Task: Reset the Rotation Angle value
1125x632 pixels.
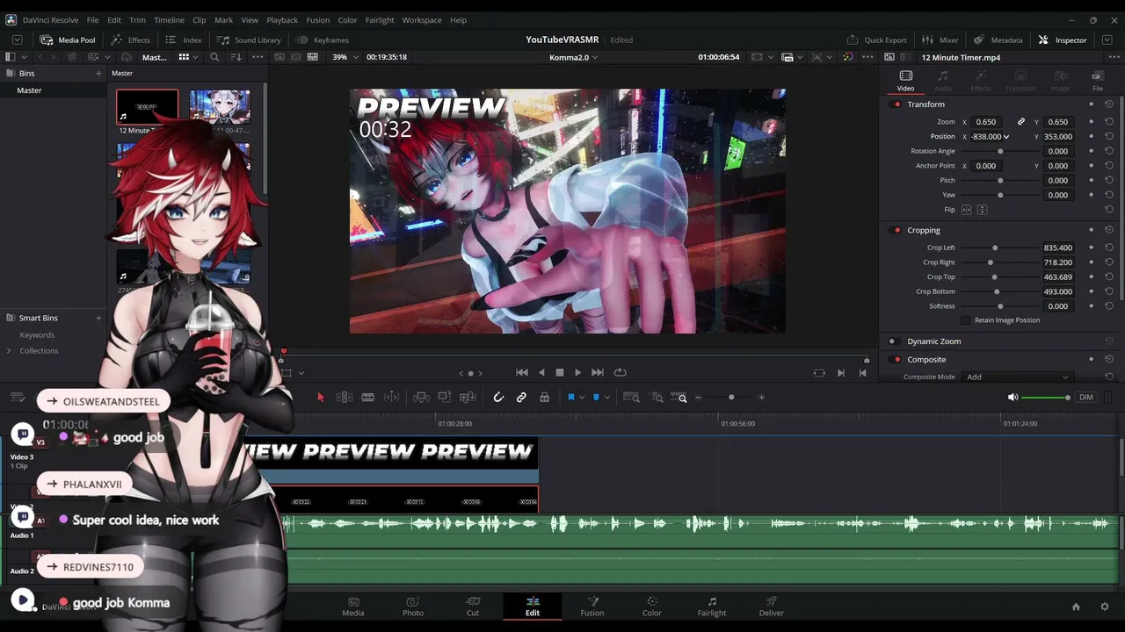Action: coord(1109,151)
